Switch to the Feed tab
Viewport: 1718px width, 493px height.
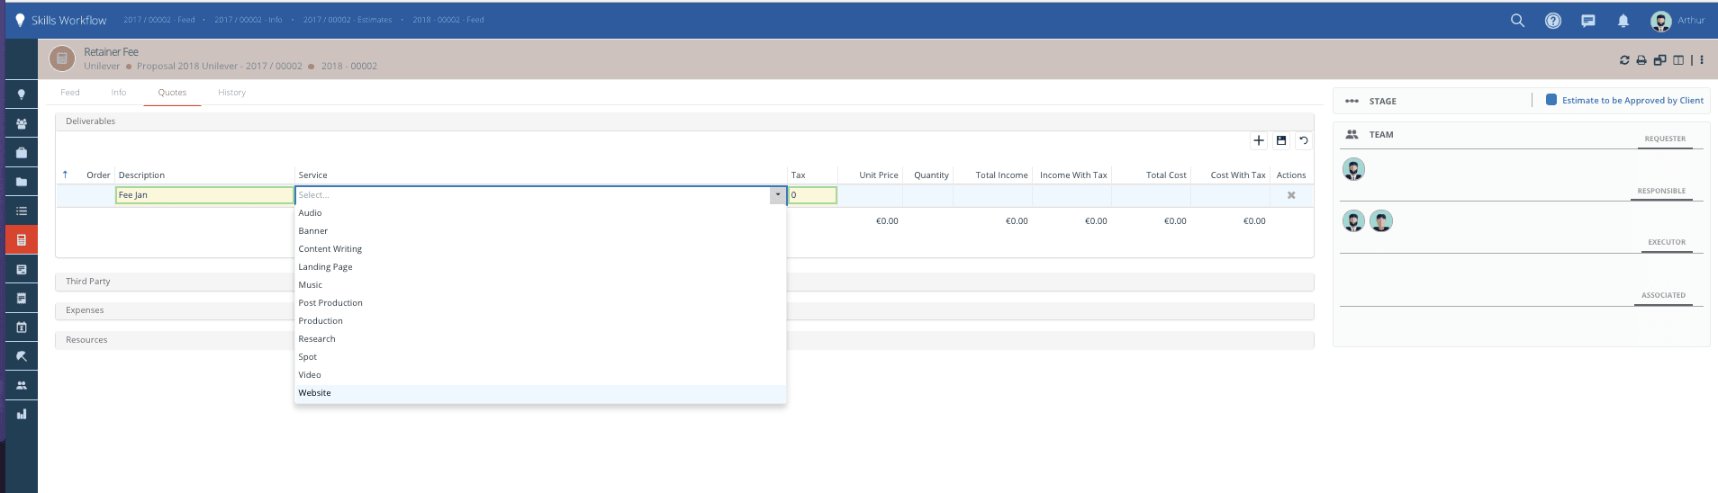70,93
